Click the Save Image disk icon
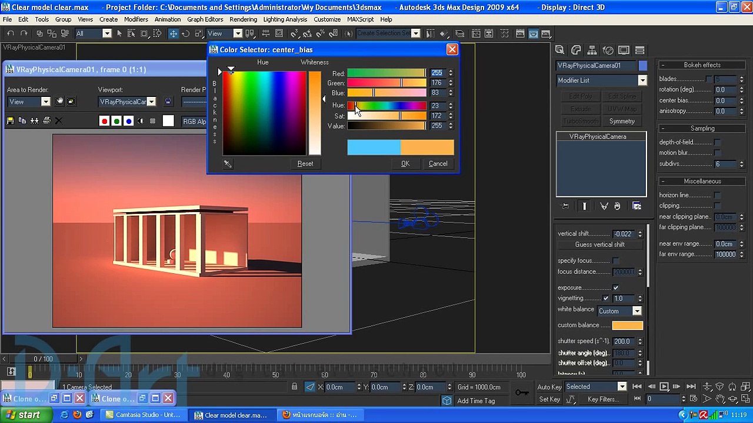Viewport: 753px width, 423px height. (x=10, y=121)
